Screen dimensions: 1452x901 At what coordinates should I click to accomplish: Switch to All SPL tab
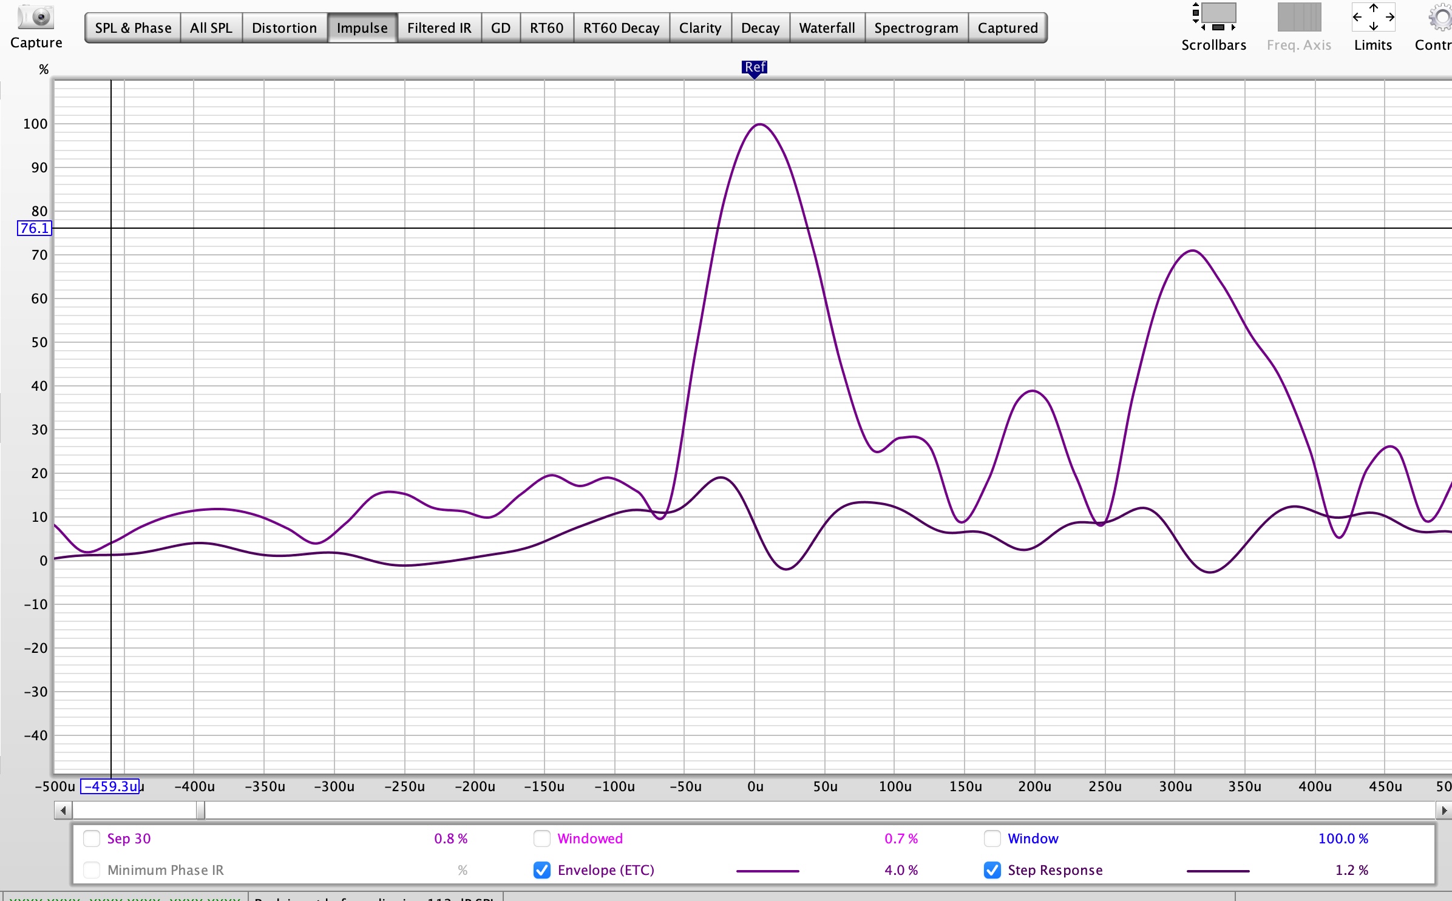pos(211,28)
